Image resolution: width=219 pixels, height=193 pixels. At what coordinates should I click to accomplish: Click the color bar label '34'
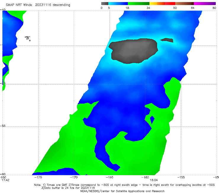(148, 8)
